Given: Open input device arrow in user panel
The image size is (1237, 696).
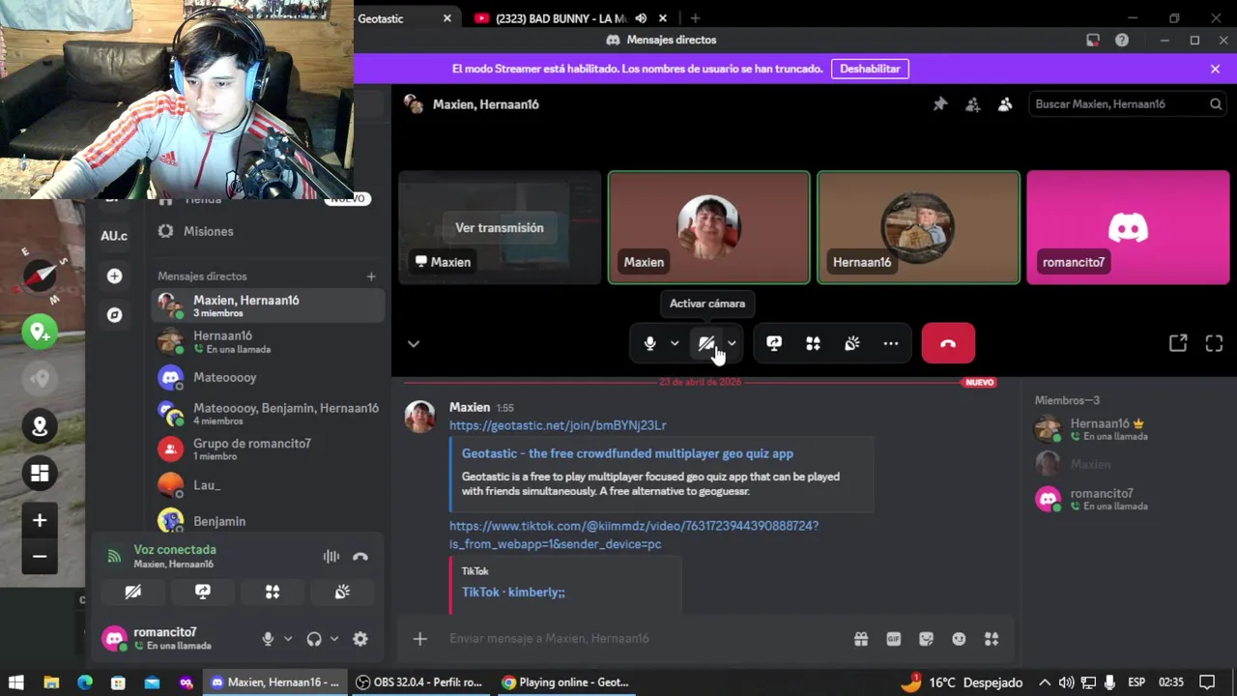Looking at the screenshot, I should [x=288, y=639].
